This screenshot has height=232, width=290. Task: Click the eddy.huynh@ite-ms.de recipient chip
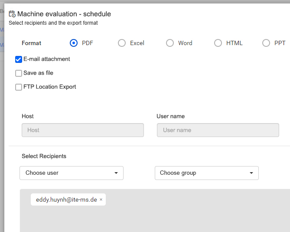click(66, 199)
